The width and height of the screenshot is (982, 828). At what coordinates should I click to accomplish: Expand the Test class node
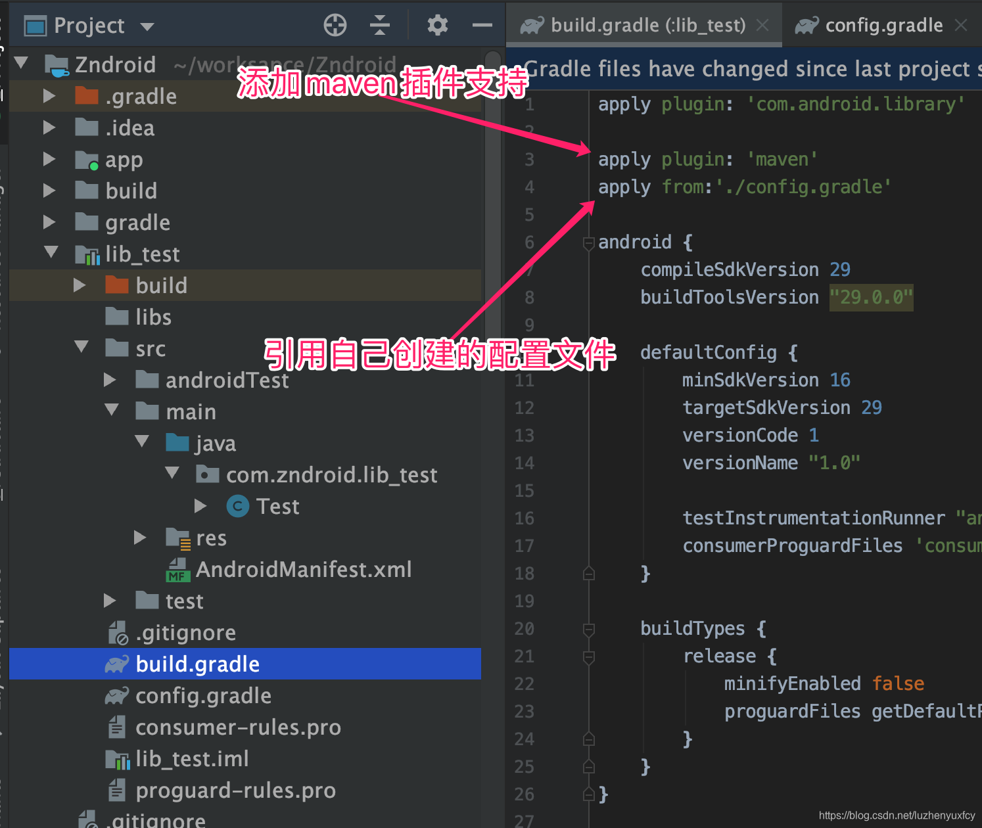pyautogui.click(x=200, y=506)
